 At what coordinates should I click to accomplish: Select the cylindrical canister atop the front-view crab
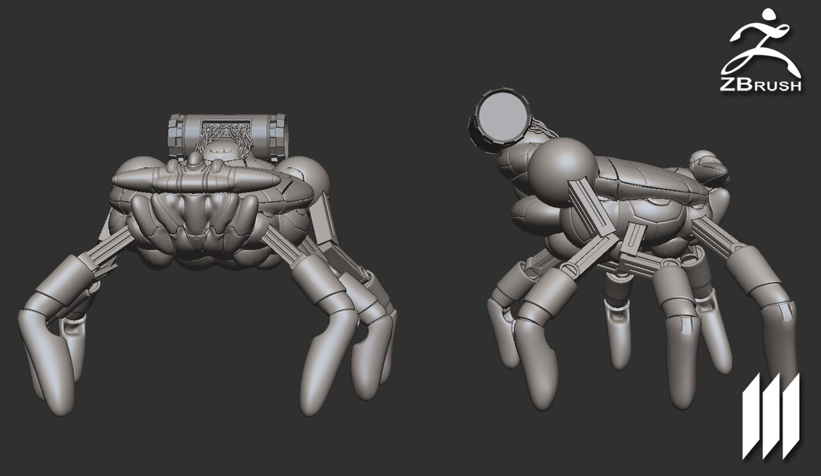click(x=227, y=136)
